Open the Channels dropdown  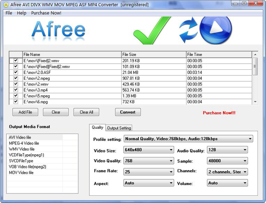227,172
